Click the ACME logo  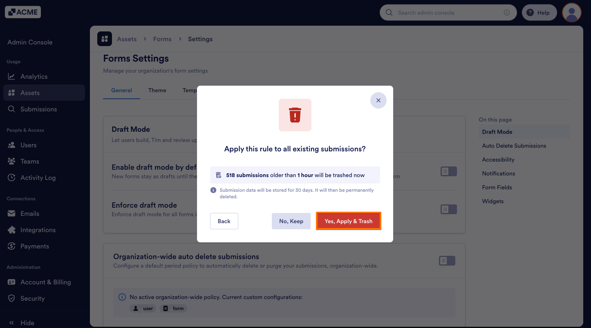(23, 12)
